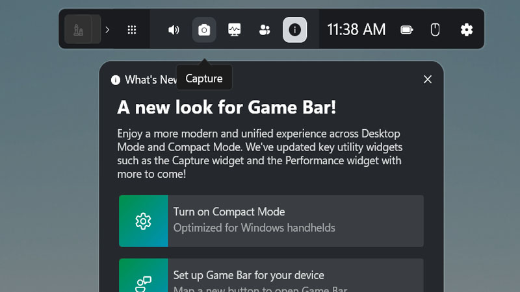This screenshot has height=292, width=520.
Task: Open the widget menu grid icon
Action: [132, 30]
